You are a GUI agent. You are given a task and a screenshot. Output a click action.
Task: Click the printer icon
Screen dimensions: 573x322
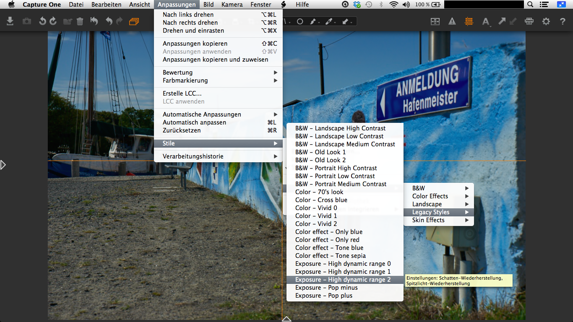(x=529, y=21)
